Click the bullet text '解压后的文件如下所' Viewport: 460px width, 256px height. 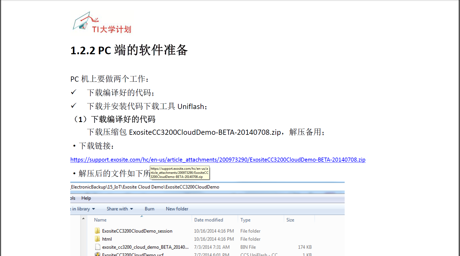coord(114,173)
